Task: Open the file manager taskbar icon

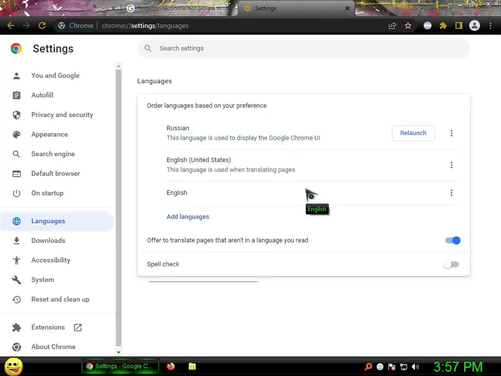Action: coord(192,366)
